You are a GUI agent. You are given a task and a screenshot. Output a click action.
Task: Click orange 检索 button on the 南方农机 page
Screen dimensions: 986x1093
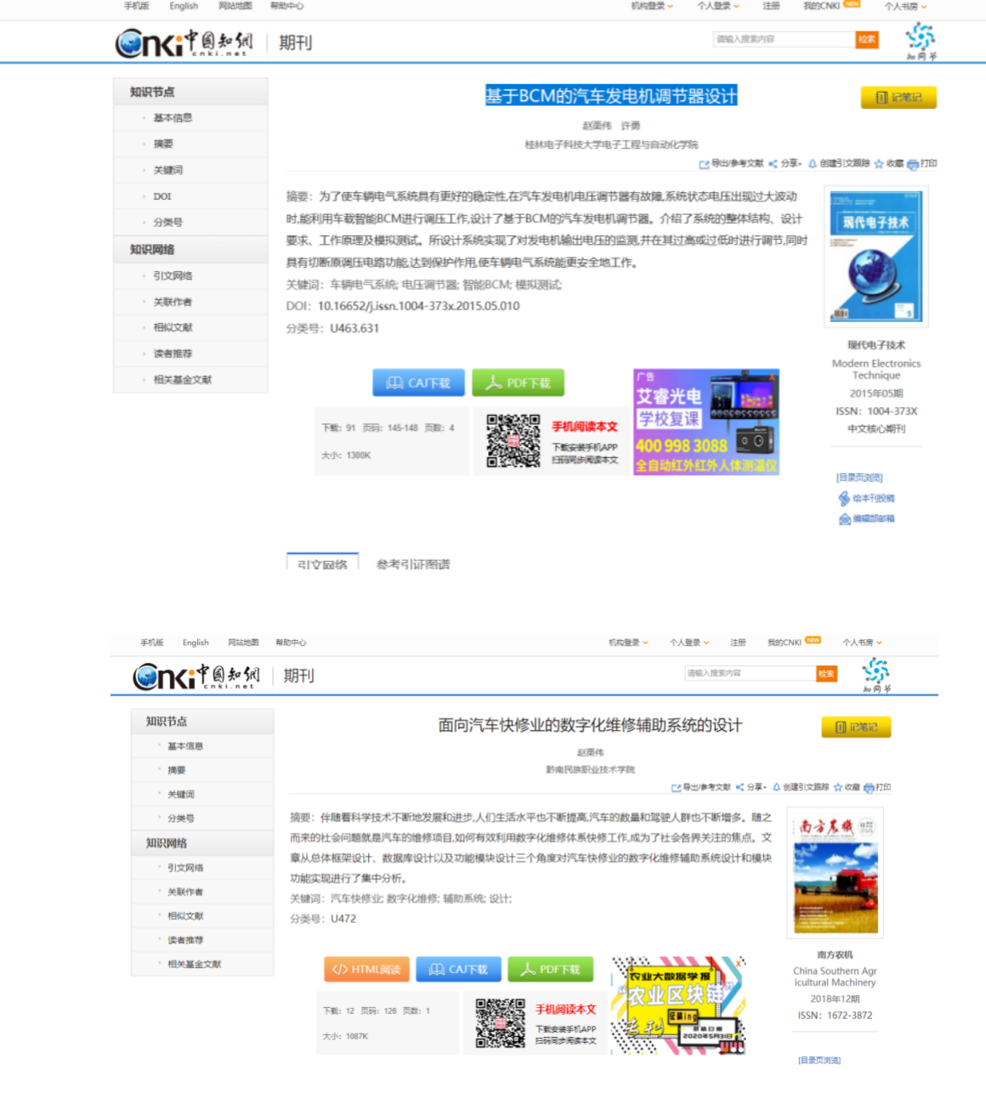[x=826, y=673]
